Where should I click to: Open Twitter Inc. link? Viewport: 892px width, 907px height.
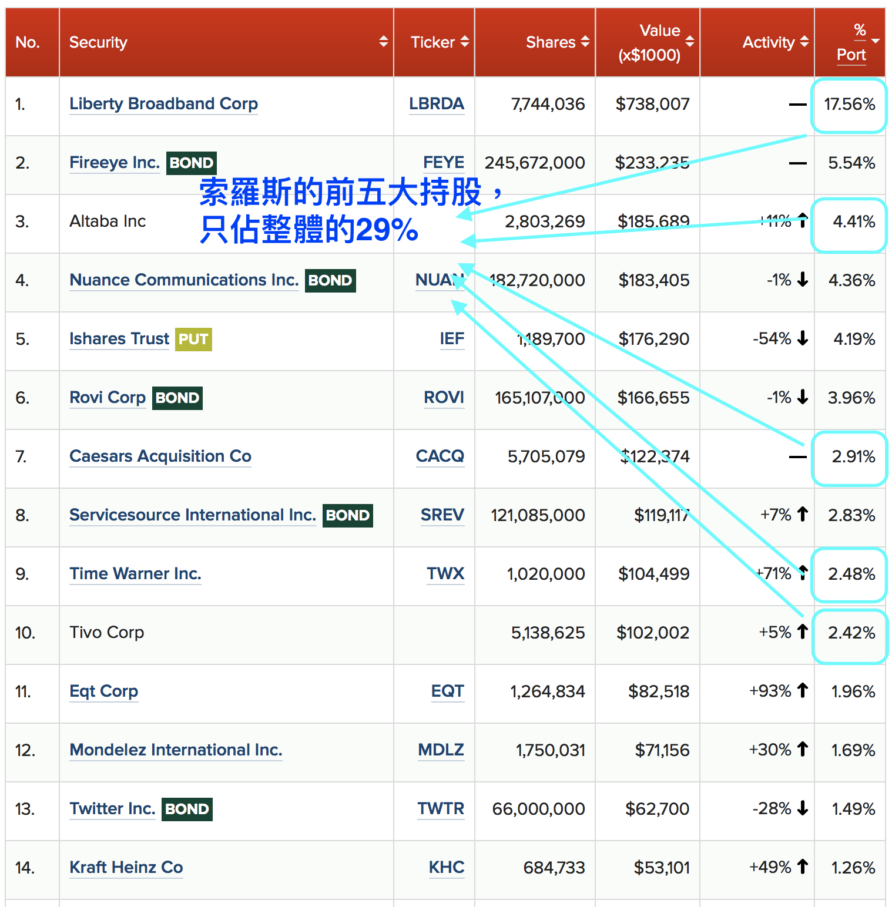(112, 809)
